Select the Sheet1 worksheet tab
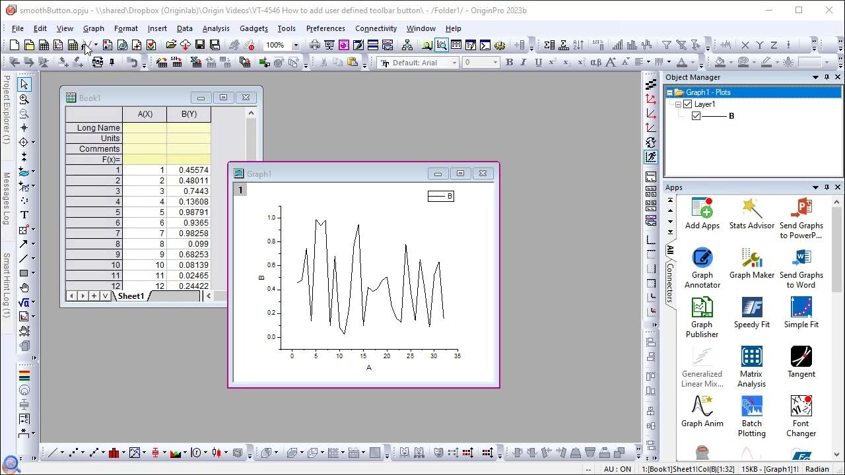The width and height of the screenshot is (845, 475). click(x=131, y=296)
